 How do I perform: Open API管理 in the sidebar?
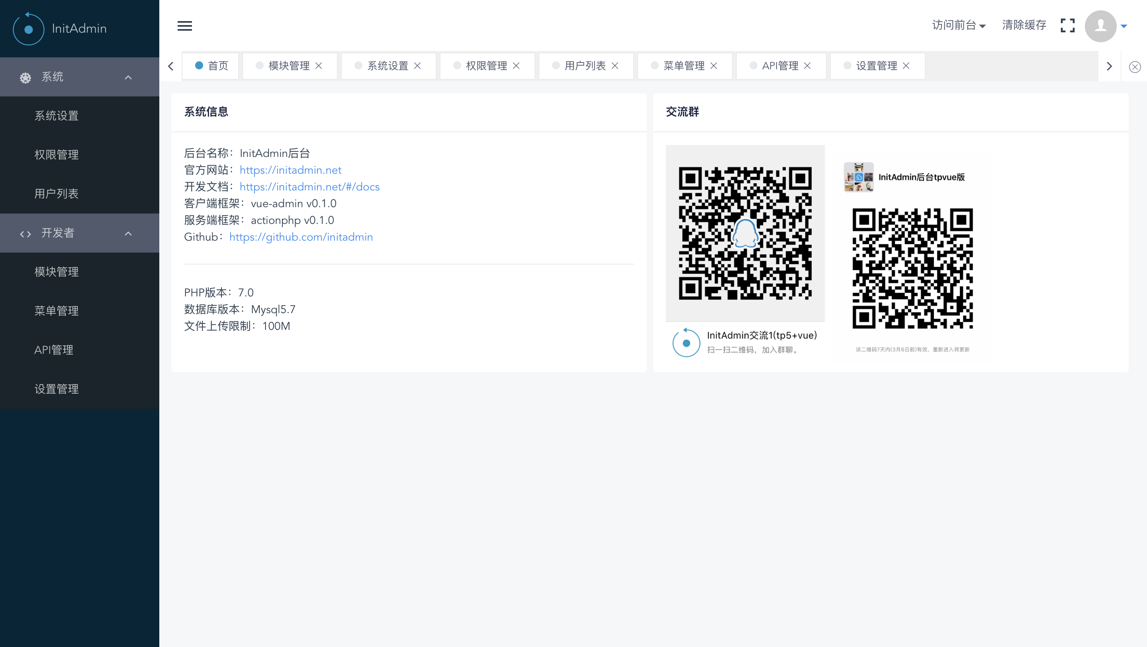tap(80, 350)
